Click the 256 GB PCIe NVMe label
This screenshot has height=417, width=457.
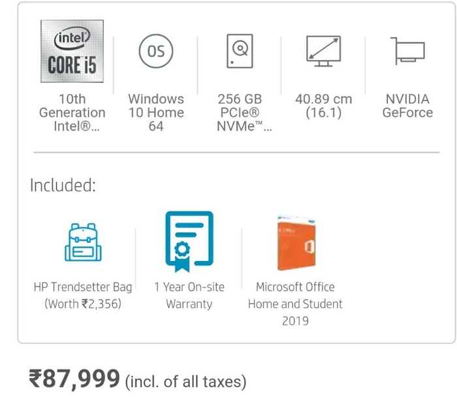(x=244, y=112)
